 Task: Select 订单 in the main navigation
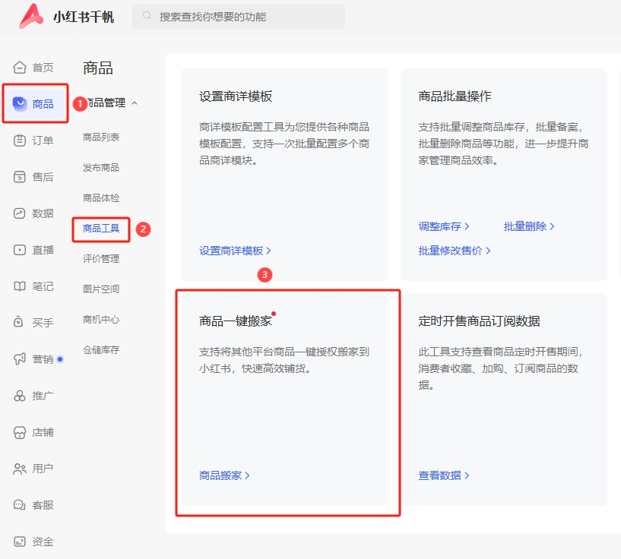tap(43, 141)
